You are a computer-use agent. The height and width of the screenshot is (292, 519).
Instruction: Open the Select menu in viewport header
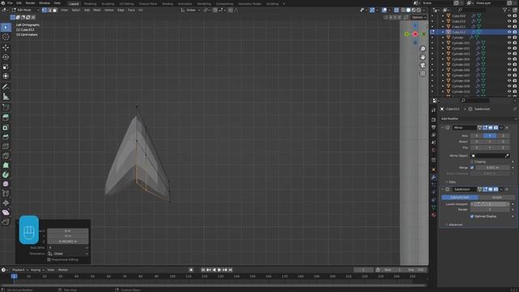pos(75,11)
